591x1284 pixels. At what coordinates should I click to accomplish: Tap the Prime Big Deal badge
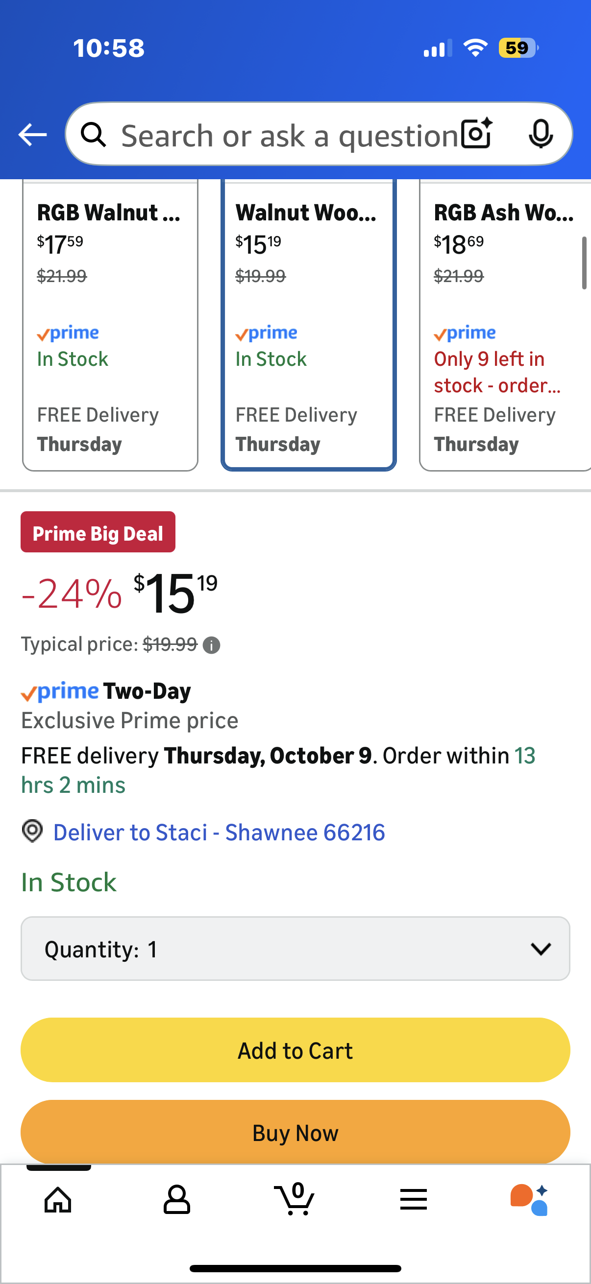(98, 533)
